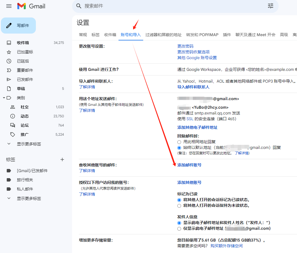Open 转发和 POP/IMAP tab
Viewport: 297px width, 253px height.
pos(202,35)
